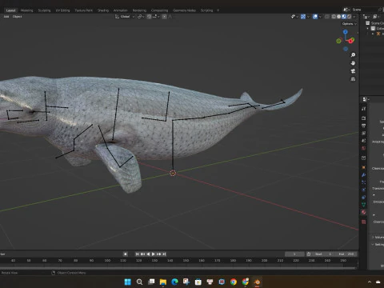Toggle viewport gizmos display

click(303, 17)
